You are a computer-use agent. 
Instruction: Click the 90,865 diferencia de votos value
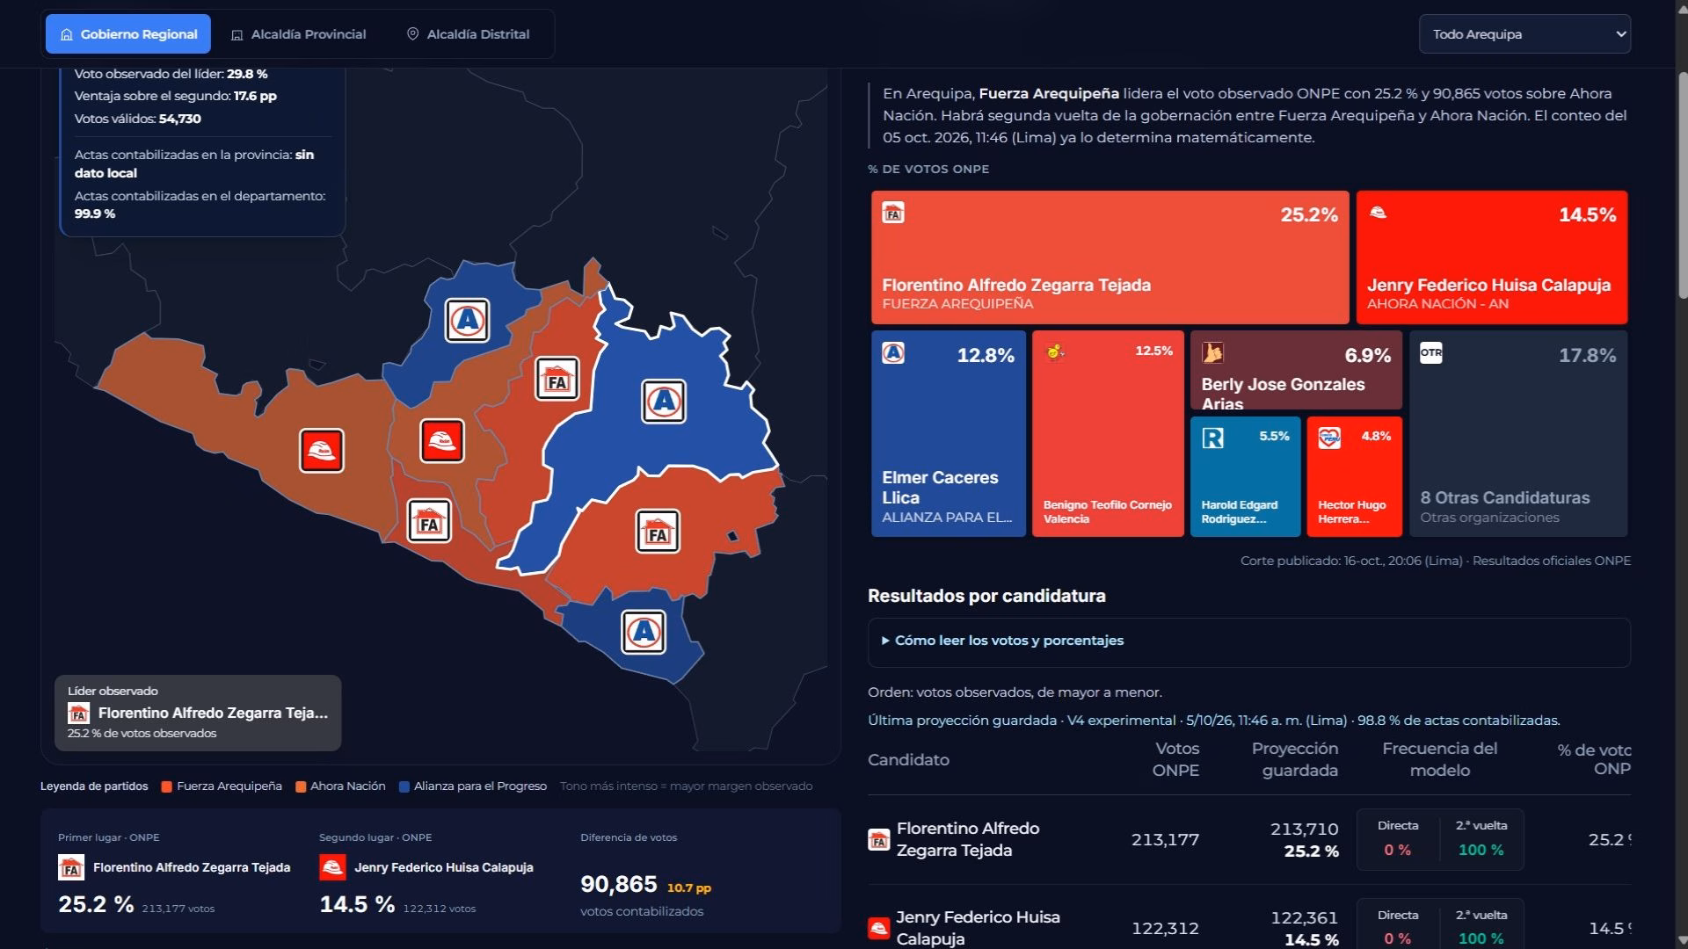tap(619, 884)
